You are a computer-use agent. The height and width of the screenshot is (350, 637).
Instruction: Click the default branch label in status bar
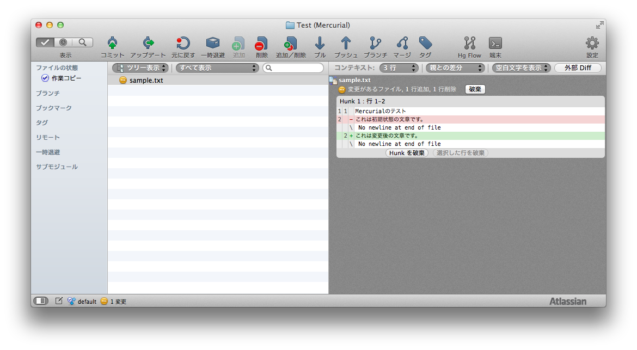click(x=87, y=302)
